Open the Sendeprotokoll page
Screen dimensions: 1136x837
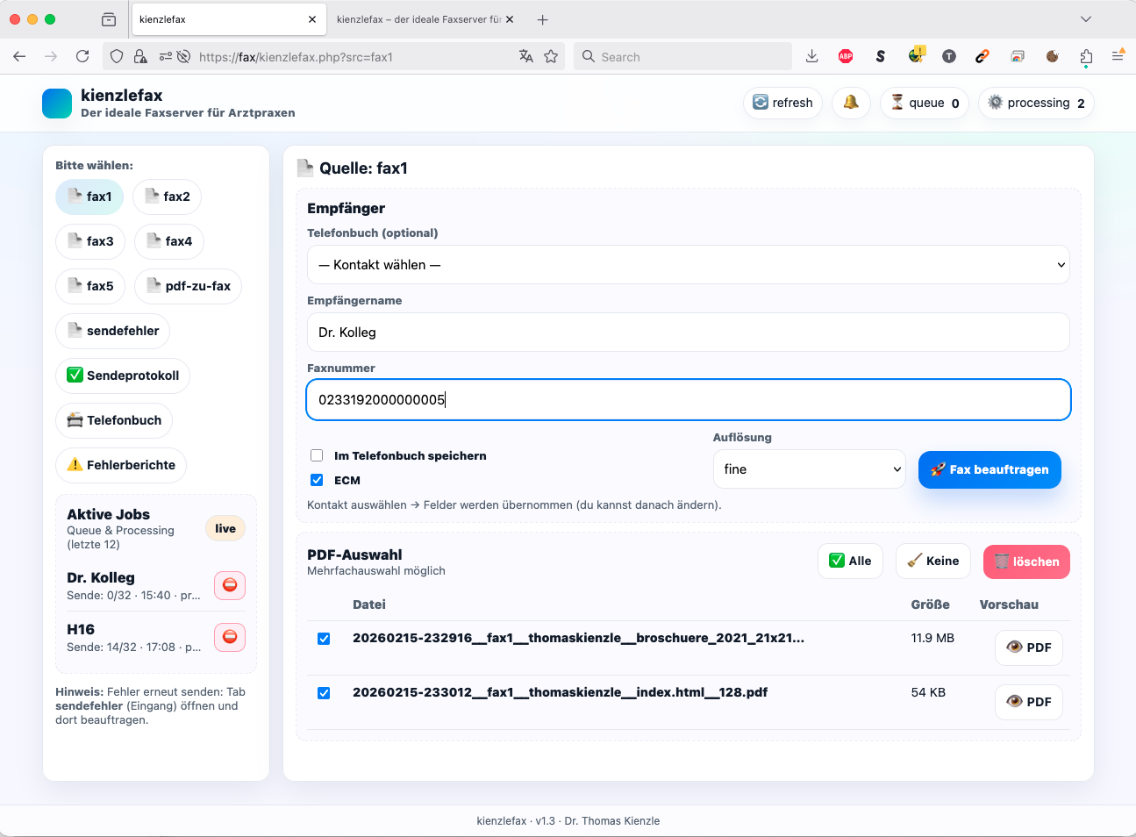coord(123,376)
